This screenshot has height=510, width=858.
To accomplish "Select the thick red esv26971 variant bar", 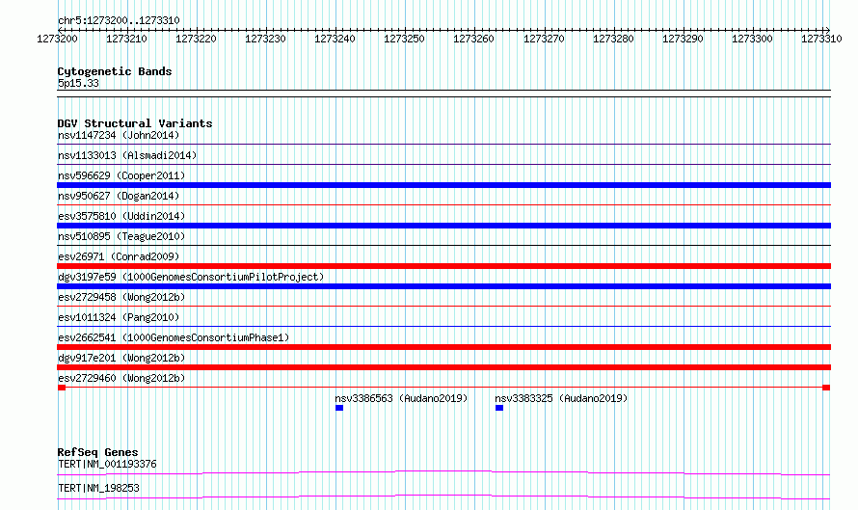I will click(443, 266).
